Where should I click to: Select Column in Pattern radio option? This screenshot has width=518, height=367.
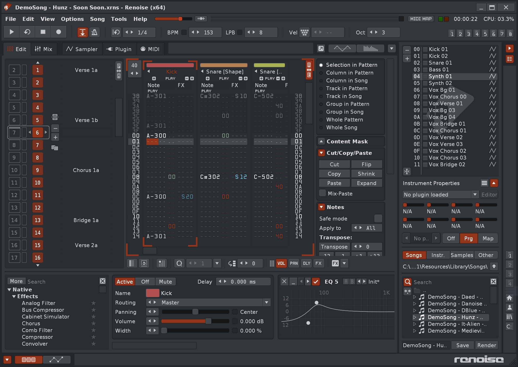point(321,73)
